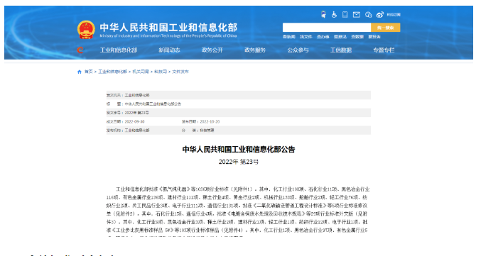Click 机关司局 in the breadcrumb
Viewport: 481px width, 256px height.
(x=141, y=72)
